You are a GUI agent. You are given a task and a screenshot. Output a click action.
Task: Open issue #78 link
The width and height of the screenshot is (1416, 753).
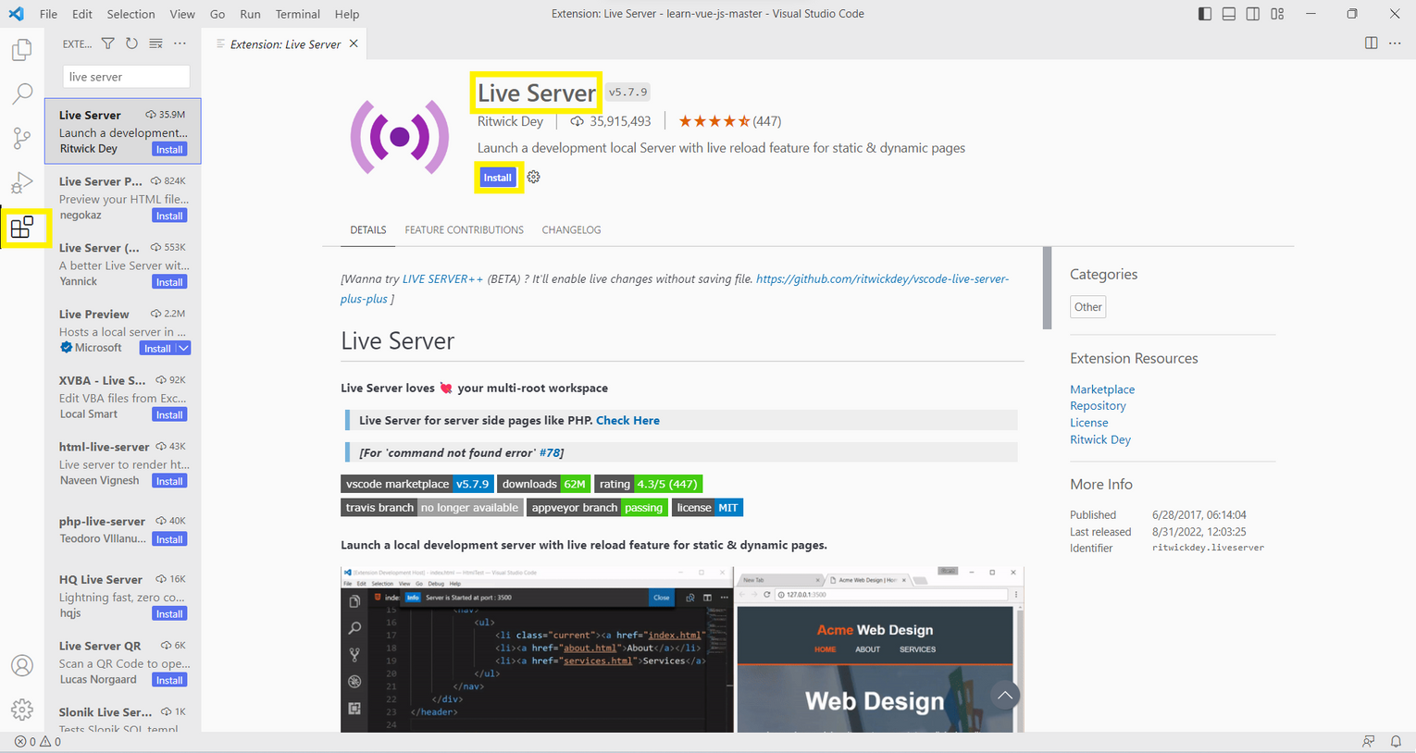point(550,452)
